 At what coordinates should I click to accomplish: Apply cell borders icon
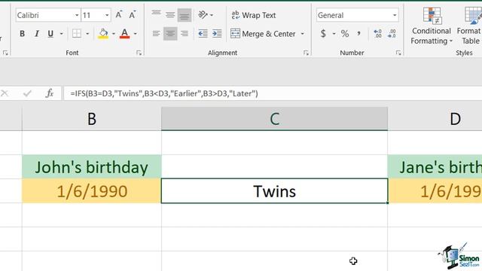point(77,33)
